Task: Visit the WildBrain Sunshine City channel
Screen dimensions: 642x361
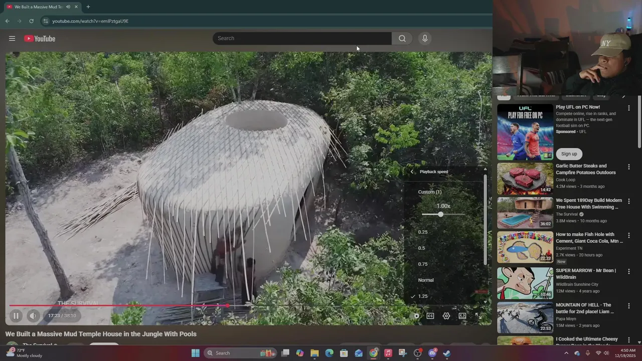Action: pos(577,284)
